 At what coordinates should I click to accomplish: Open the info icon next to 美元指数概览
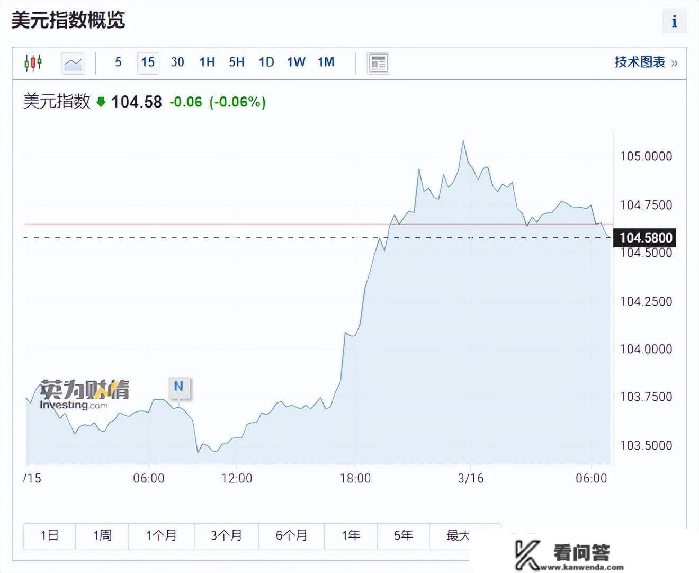coord(674,22)
